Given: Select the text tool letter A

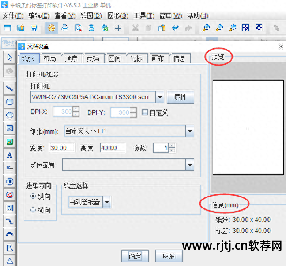Looking at the screenshot, I should click(10, 155).
